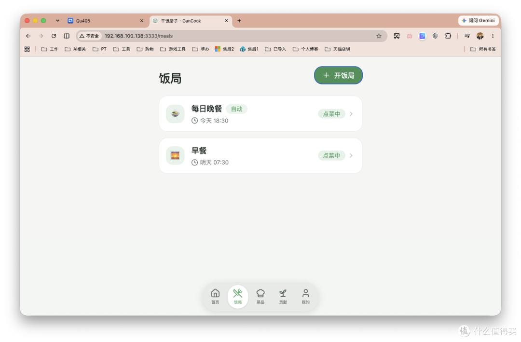Screen dimensions: 521x342
Task: Open the 所有书签 all bookmarks folder
Action: 483,49
